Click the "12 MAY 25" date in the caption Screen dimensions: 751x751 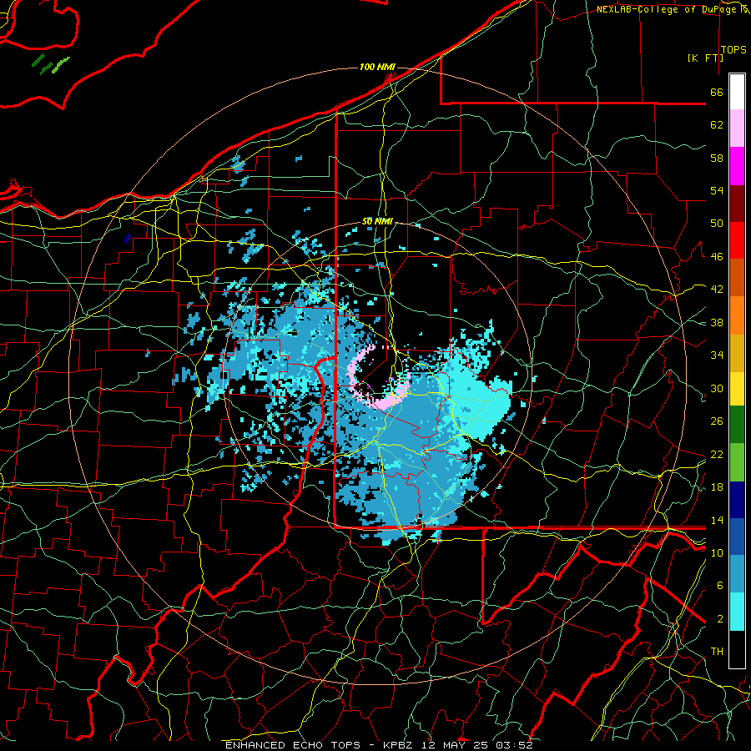456,745
